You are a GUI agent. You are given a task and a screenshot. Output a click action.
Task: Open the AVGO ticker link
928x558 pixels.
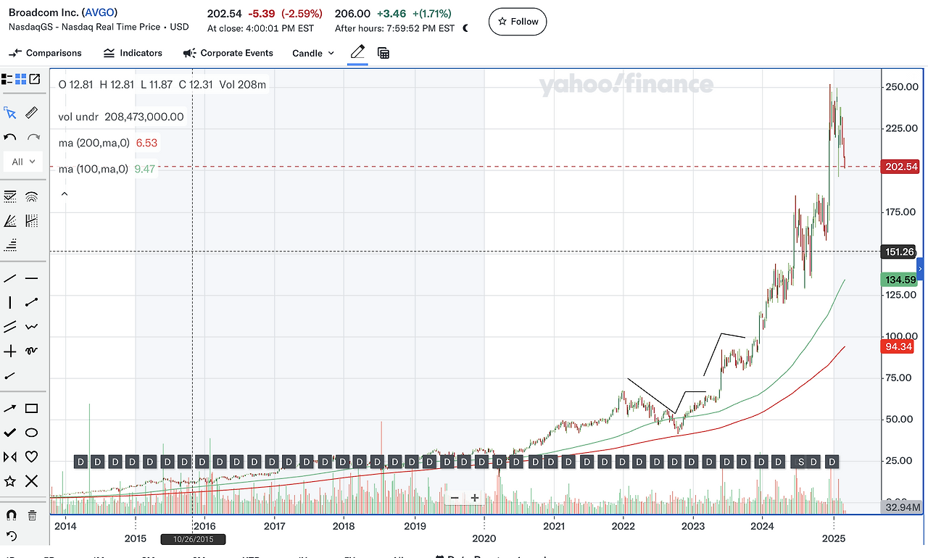coord(99,13)
